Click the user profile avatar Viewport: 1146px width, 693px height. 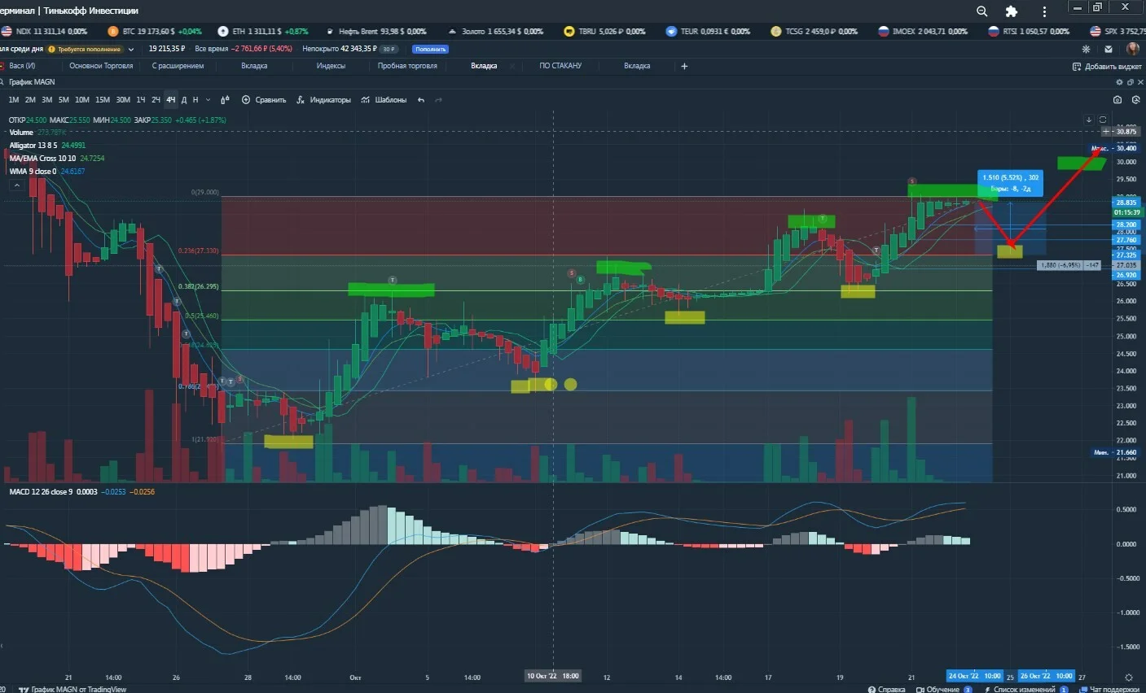point(1132,49)
